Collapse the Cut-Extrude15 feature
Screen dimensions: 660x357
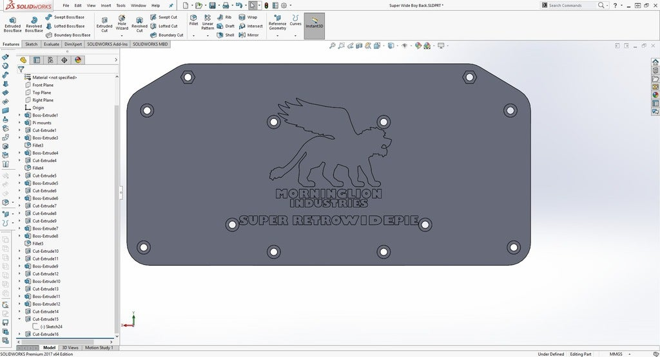19,319
